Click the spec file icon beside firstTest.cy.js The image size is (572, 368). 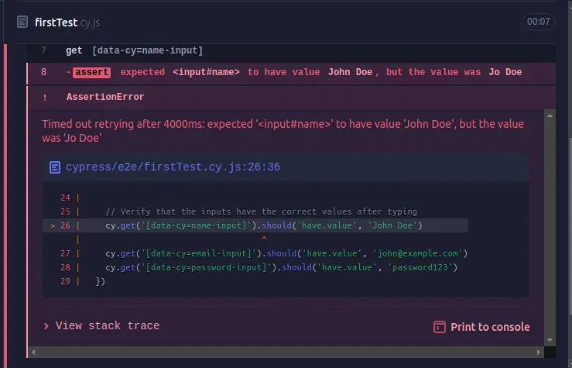click(x=22, y=22)
